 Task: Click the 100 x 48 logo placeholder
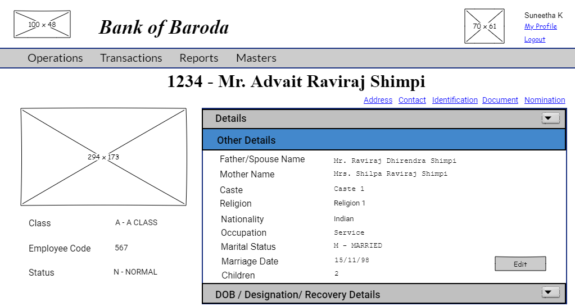42,25
